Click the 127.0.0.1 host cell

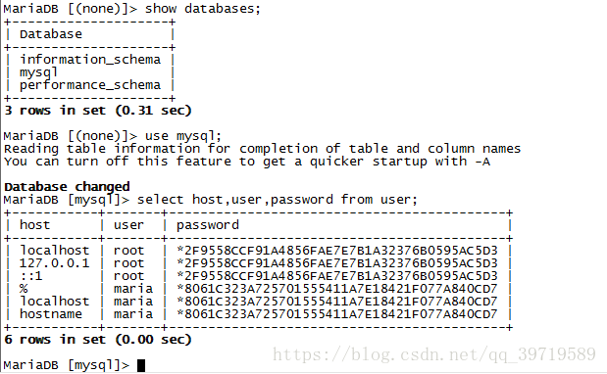point(55,263)
